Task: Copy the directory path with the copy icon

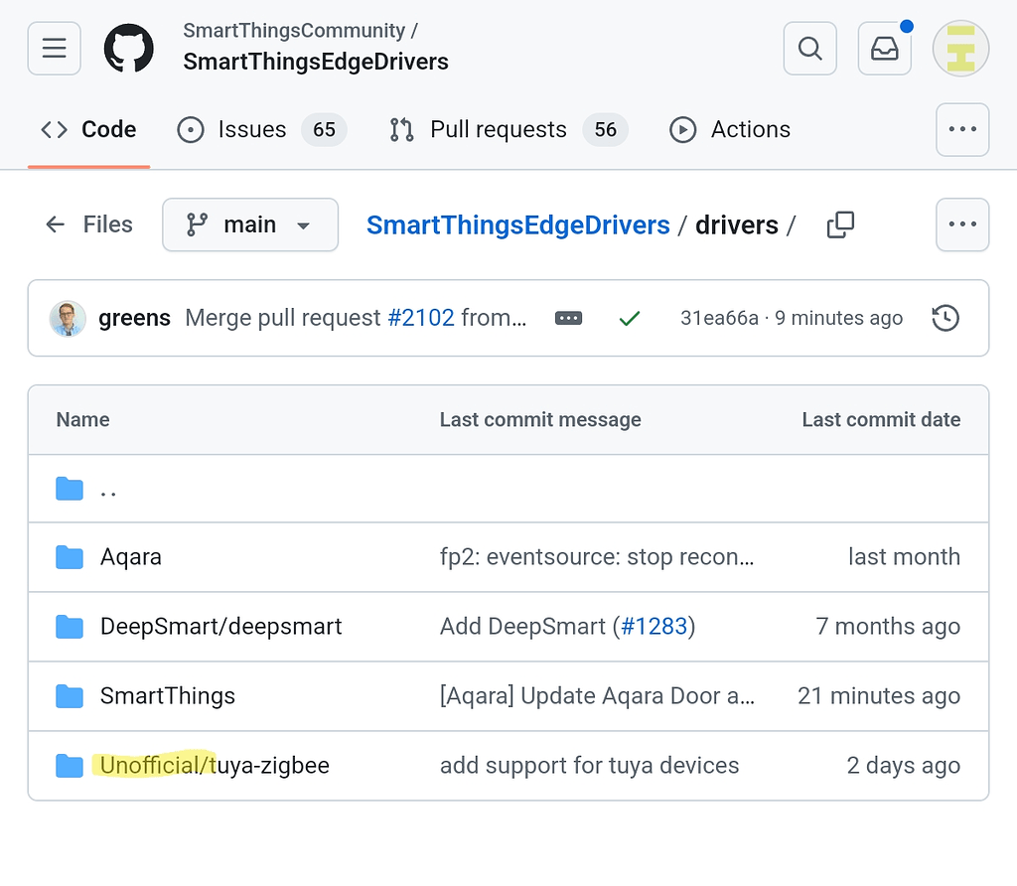Action: click(x=840, y=225)
